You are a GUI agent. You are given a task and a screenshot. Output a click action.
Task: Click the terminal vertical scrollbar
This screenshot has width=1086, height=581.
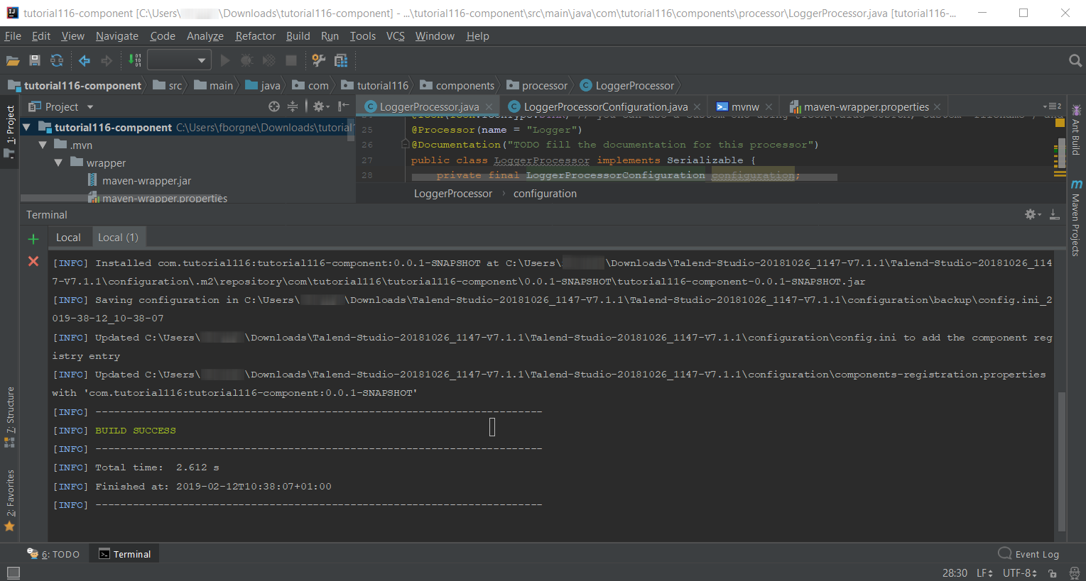coord(1061,461)
